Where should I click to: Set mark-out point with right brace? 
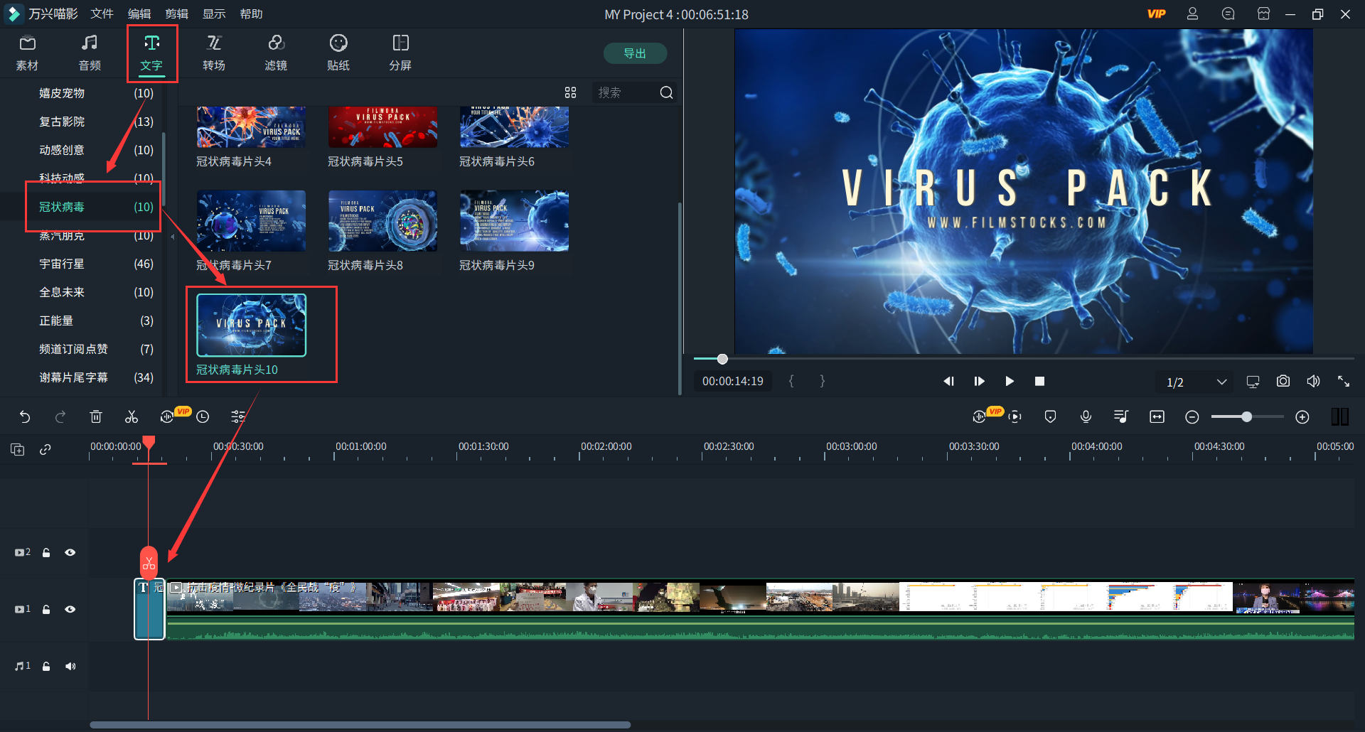tap(823, 381)
